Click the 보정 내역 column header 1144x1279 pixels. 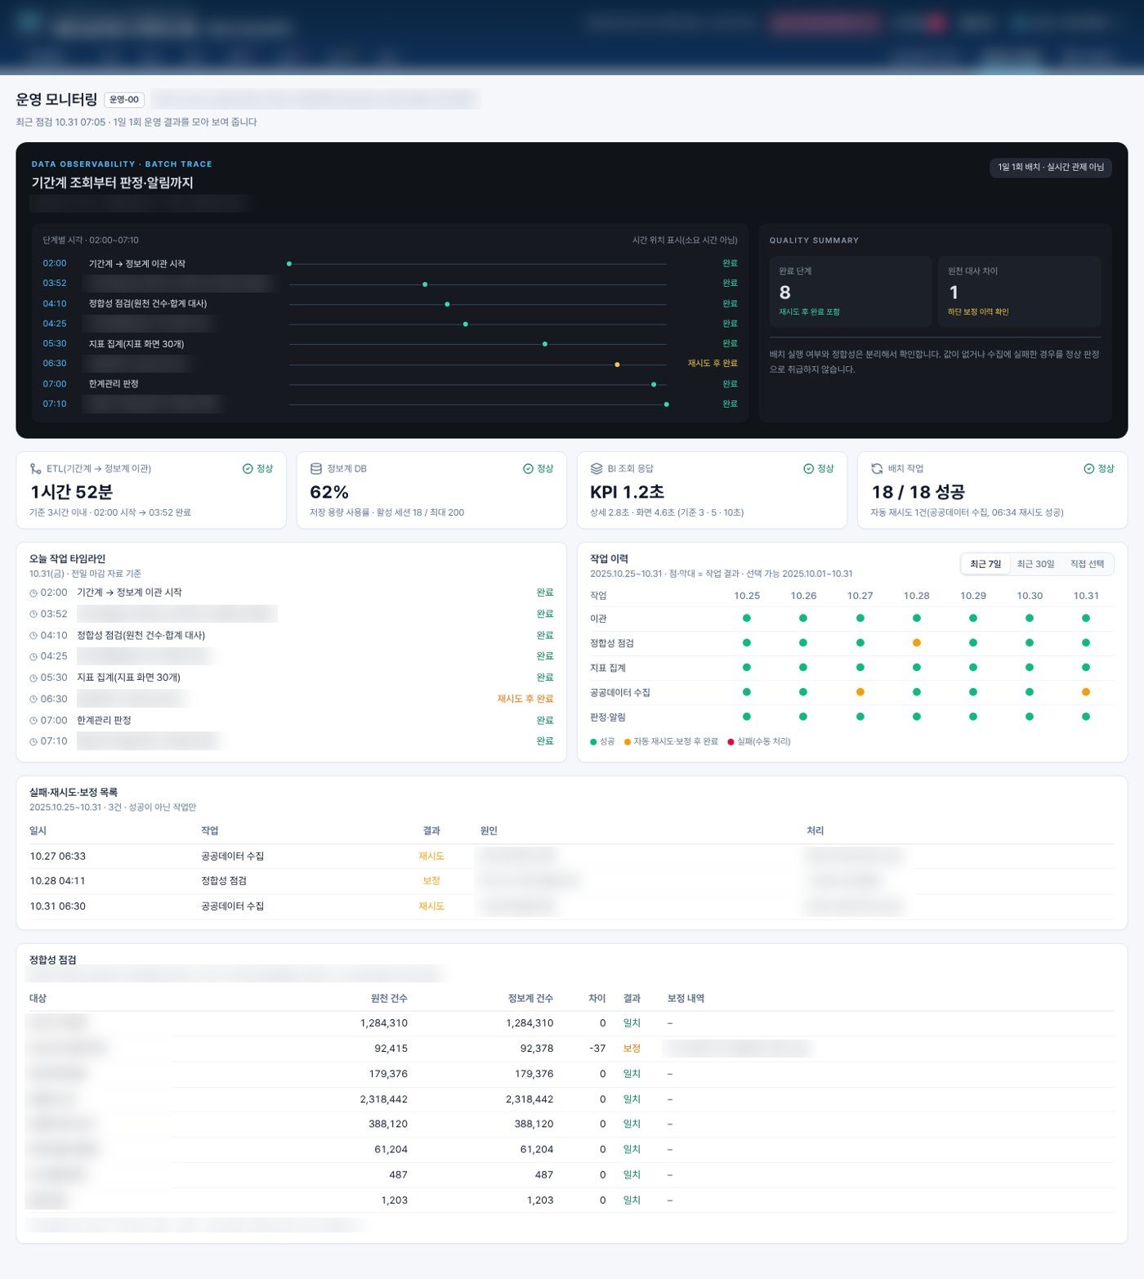(686, 999)
